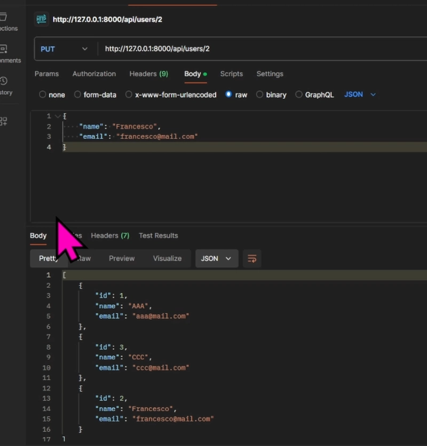
Task: Choose the Visualize response view
Action: [167, 259]
